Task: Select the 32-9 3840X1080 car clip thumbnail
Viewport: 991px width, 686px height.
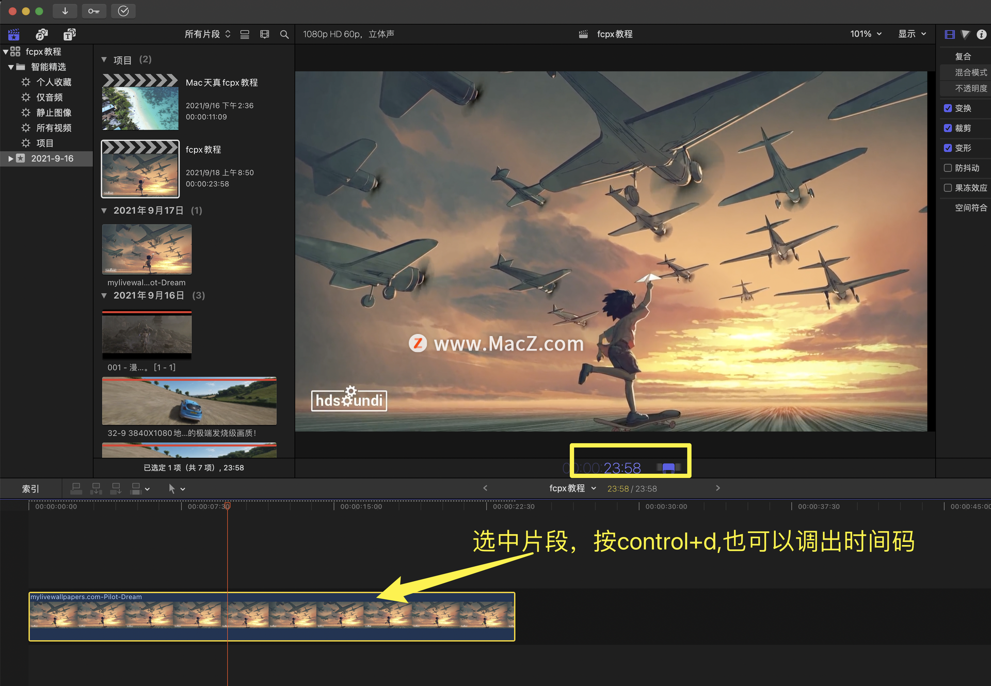Action: click(189, 401)
